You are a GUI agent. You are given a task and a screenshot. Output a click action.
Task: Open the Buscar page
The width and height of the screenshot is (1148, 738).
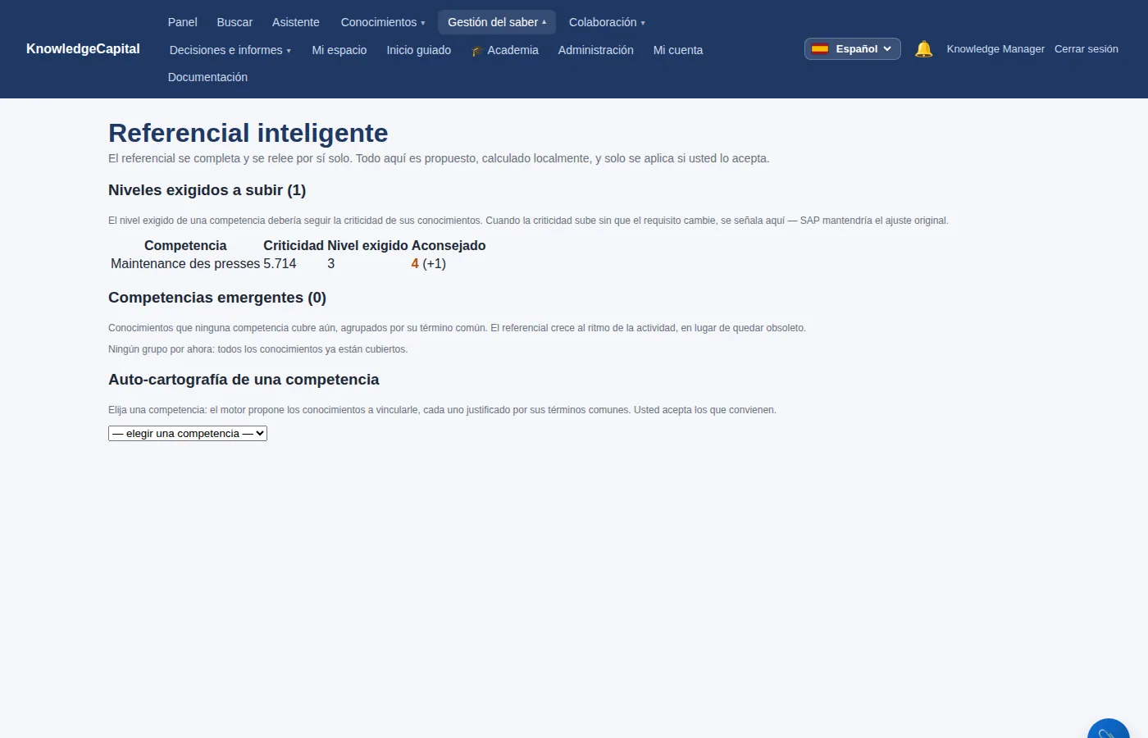[235, 22]
